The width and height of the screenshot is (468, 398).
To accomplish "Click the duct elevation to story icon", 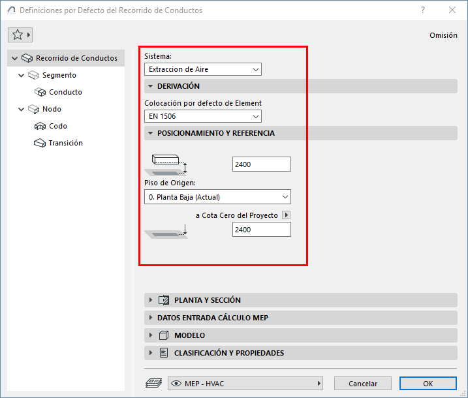I will [x=166, y=164].
